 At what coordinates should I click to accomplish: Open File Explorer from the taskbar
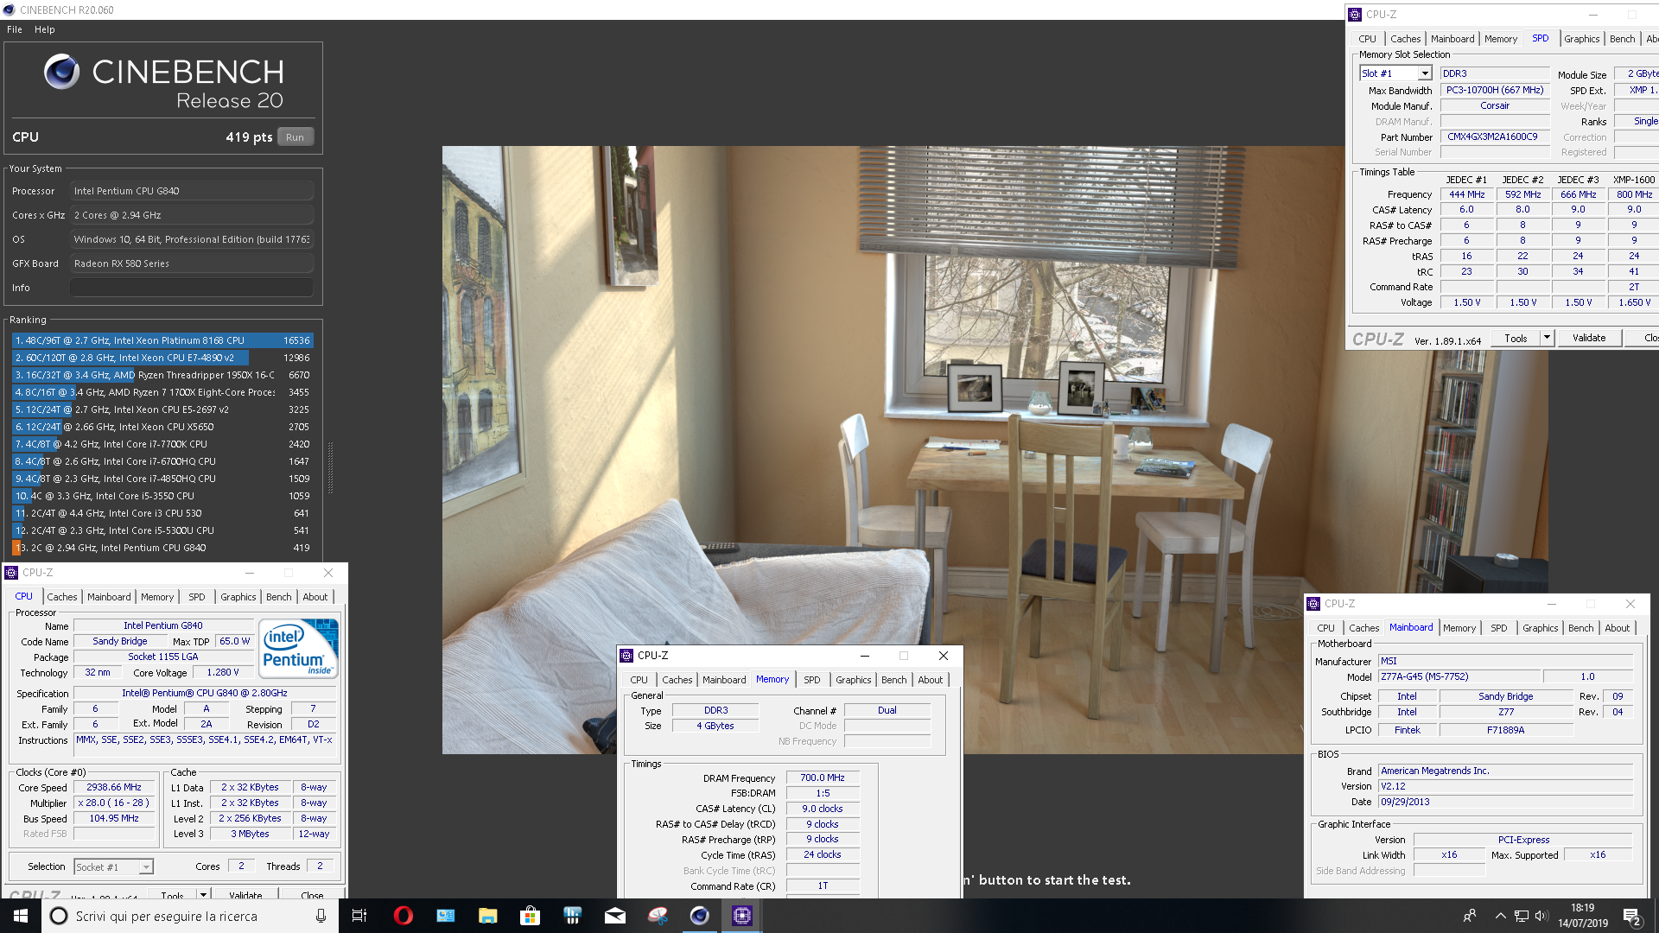pyautogui.click(x=487, y=916)
